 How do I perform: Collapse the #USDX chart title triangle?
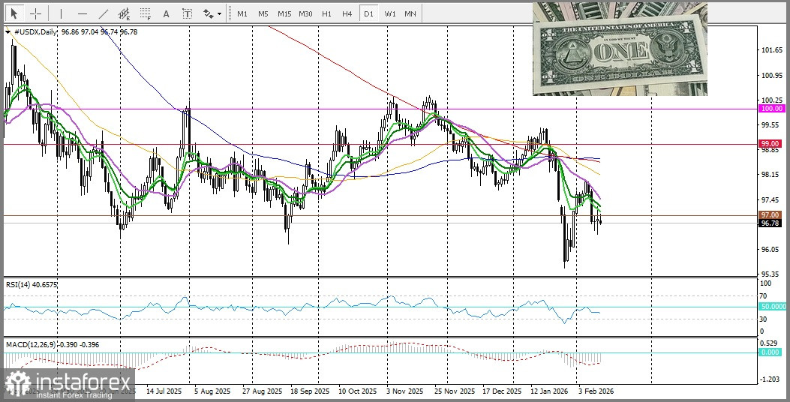pos(8,32)
